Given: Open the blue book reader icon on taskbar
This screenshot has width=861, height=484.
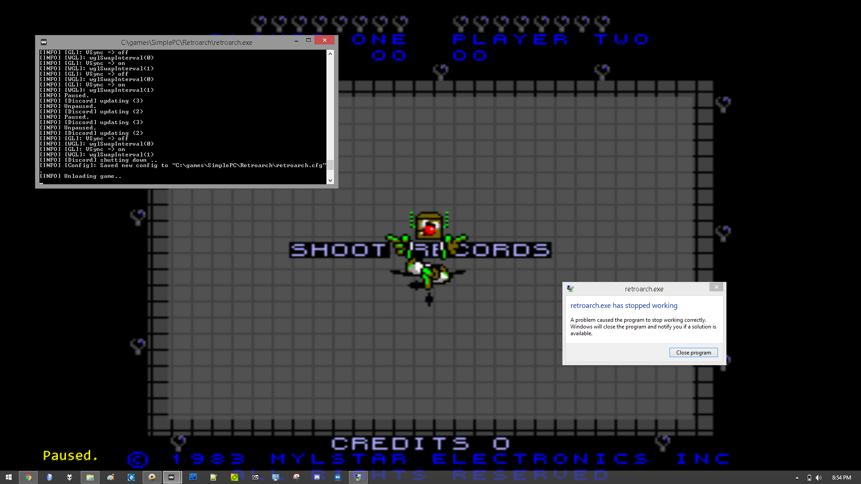Looking at the screenshot, I should pos(193,477).
